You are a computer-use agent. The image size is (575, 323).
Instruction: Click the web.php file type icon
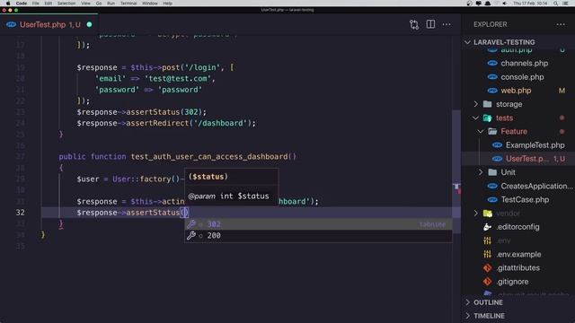(x=492, y=91)
